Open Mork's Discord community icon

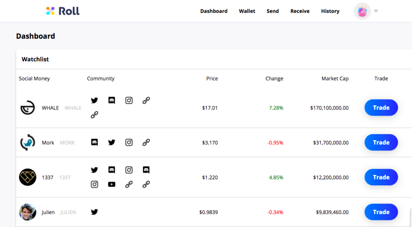coord(94,142)
